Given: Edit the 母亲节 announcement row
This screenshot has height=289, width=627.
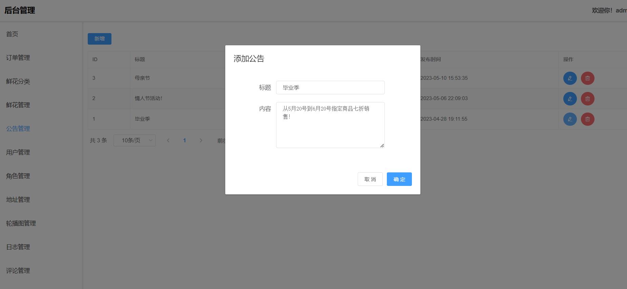Looking at the screenshot, I should click(570, 78).
